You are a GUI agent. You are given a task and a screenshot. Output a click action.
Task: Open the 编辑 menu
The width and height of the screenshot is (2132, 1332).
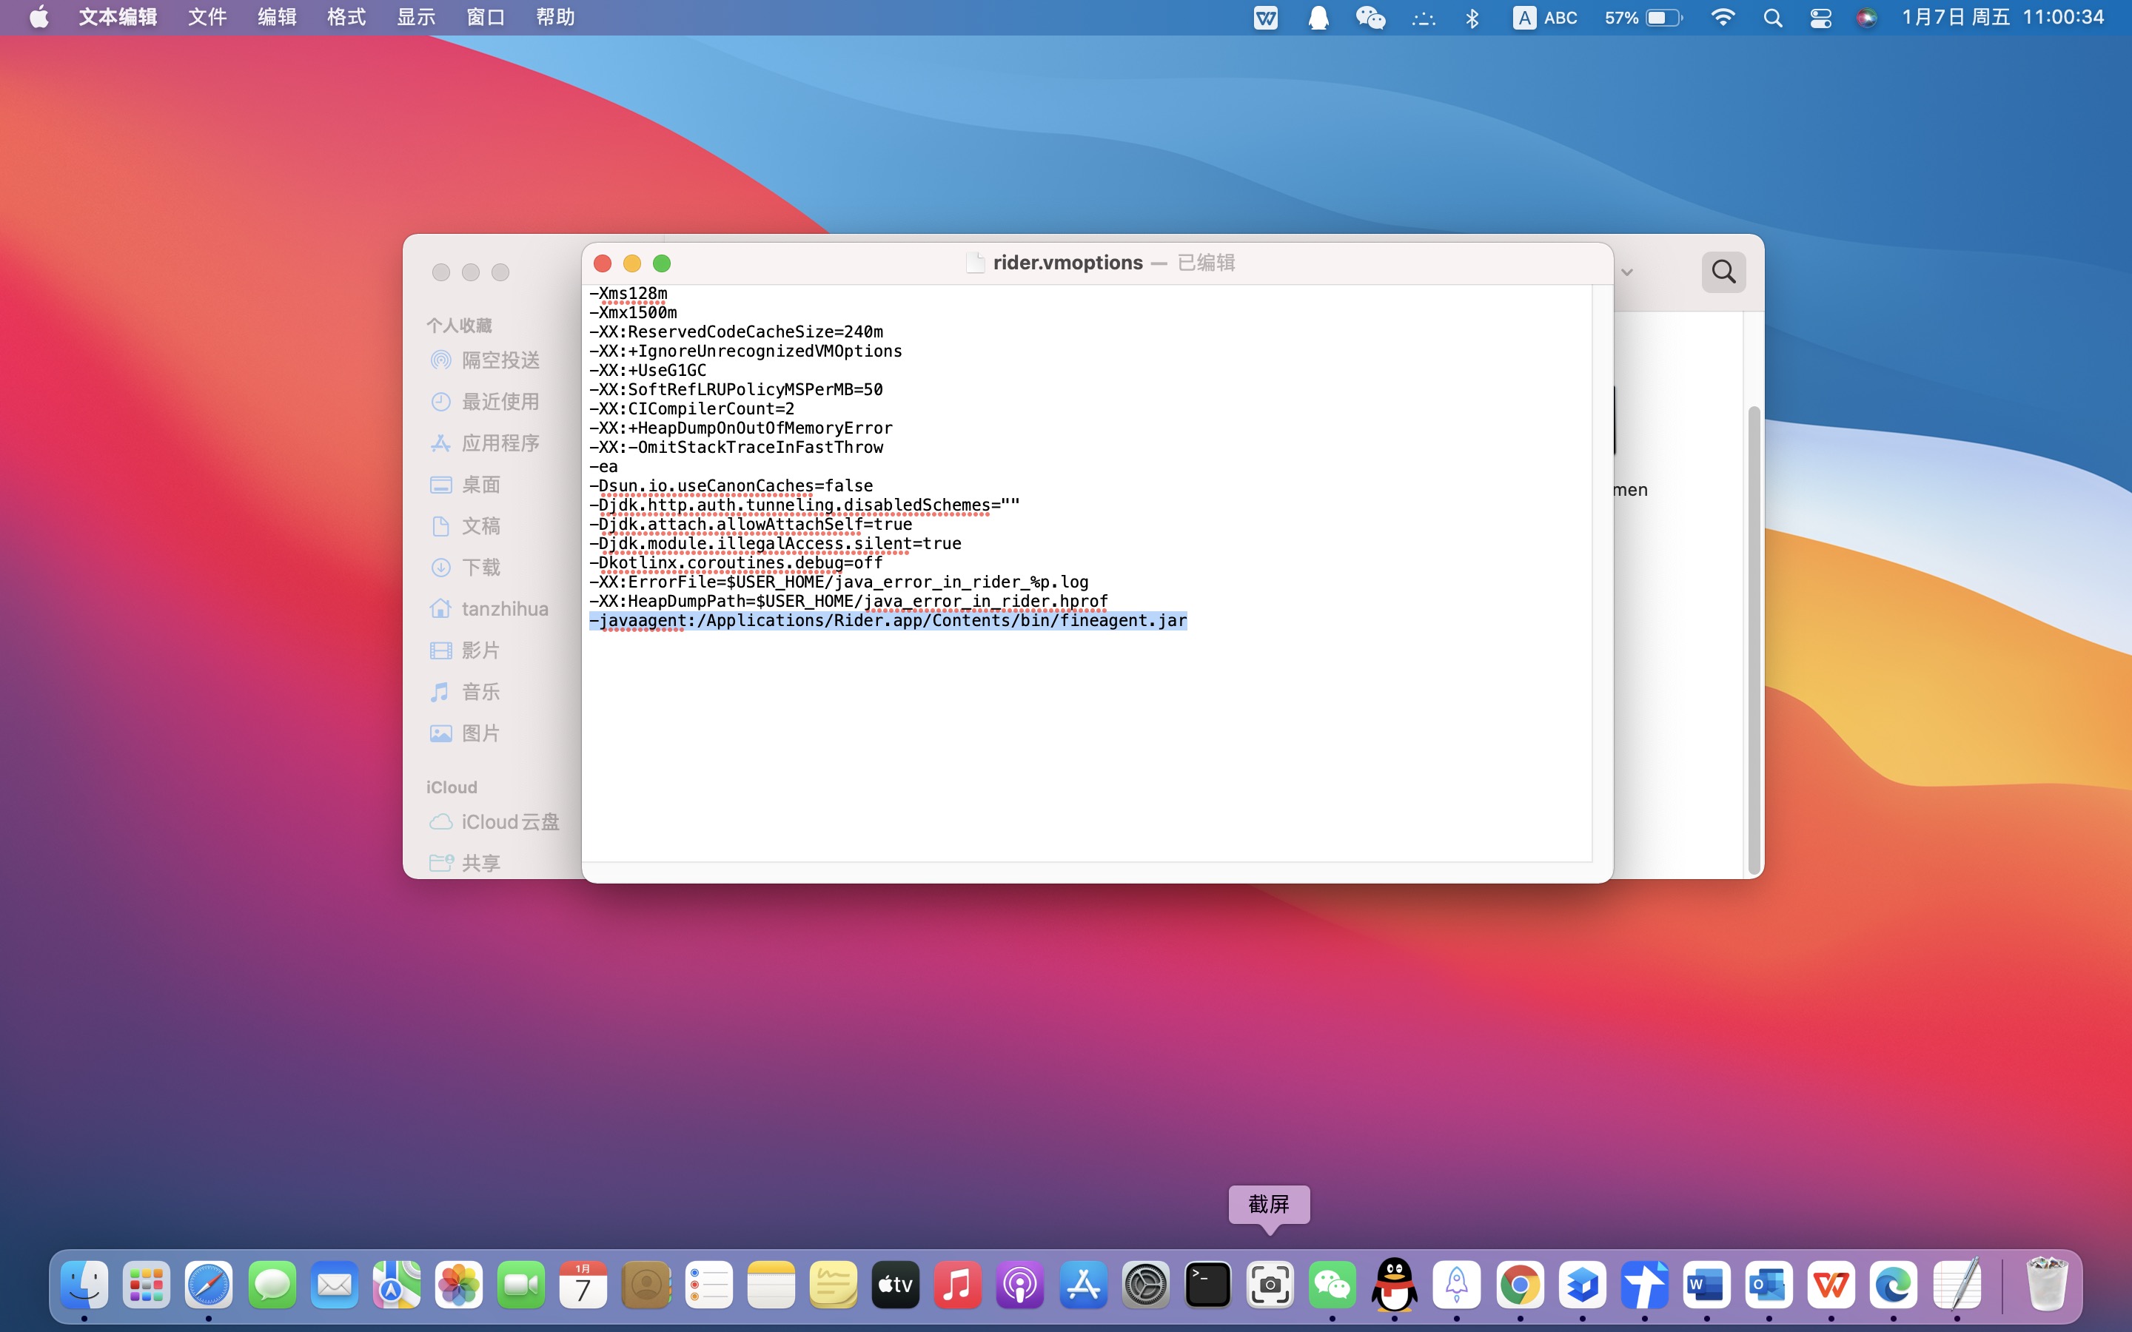(x=277, y=18)
